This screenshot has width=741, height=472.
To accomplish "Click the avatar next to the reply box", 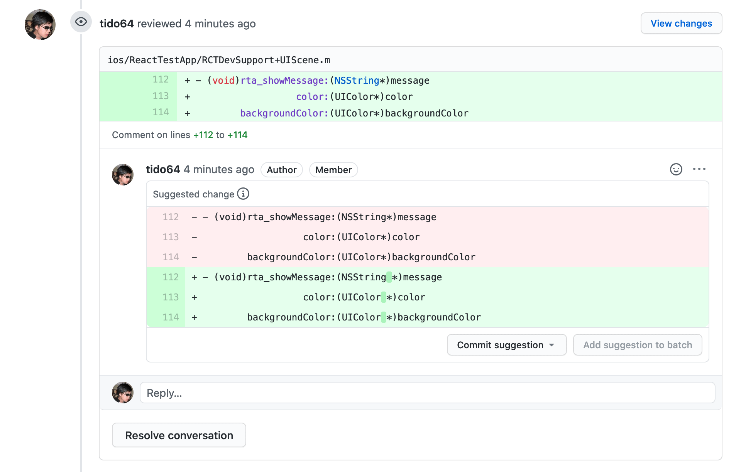I will (122, 392).
